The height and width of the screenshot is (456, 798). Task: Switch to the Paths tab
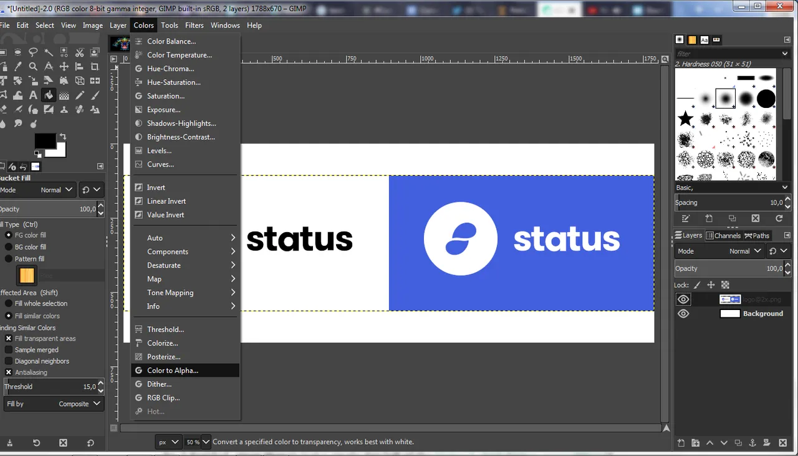[x=756, y=235]
